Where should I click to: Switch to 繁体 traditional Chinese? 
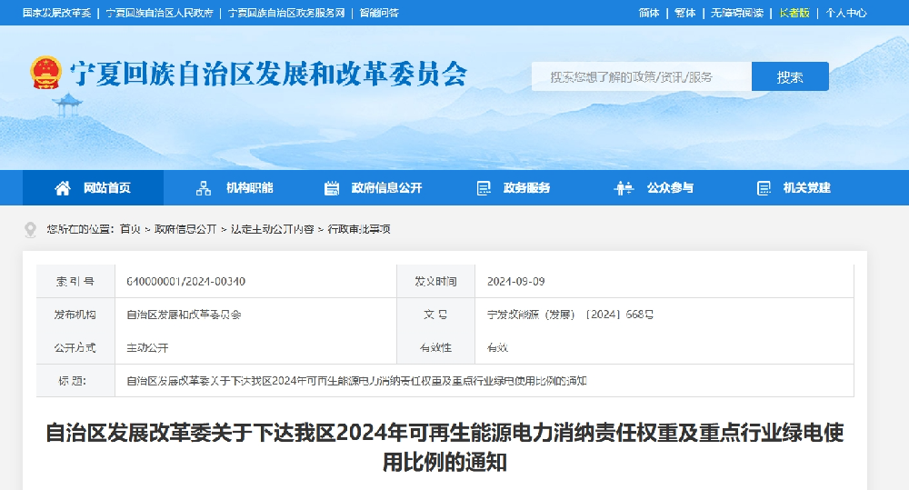[684, 13]
